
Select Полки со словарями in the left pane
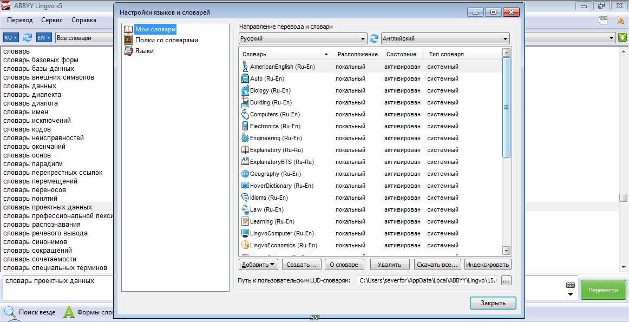[x=167, y=40]
